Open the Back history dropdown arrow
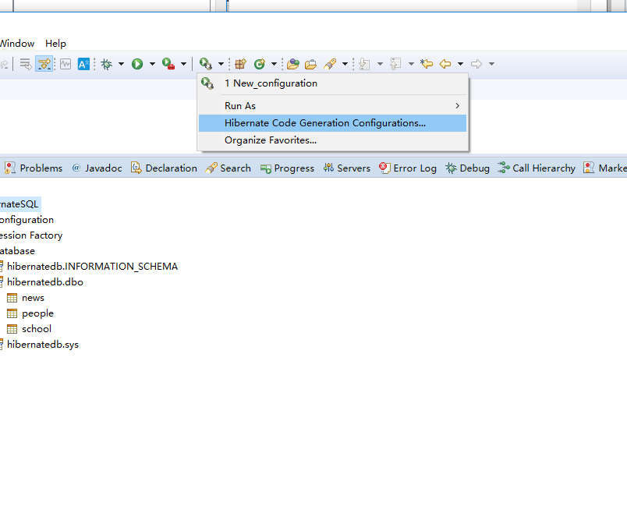Screen dimensions: 627x506 (x=460, y=64)
